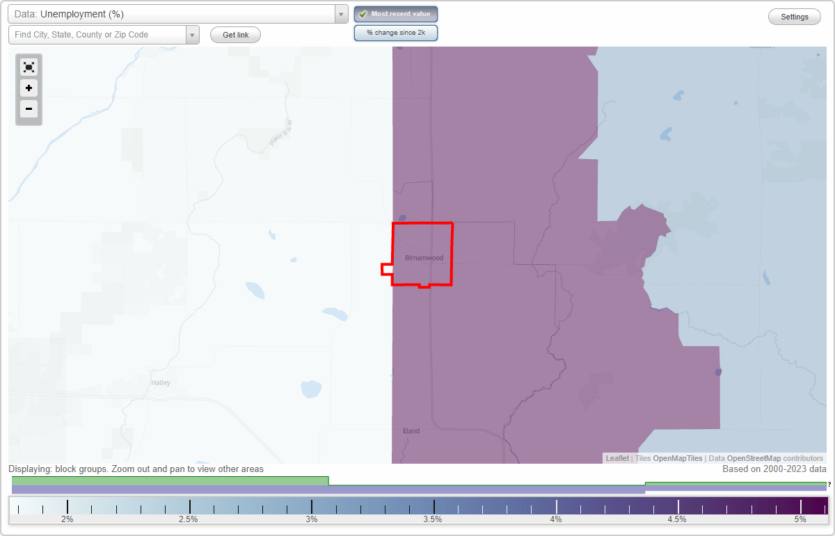
Task: Click the Get link button
Action: tap(234, 35)
